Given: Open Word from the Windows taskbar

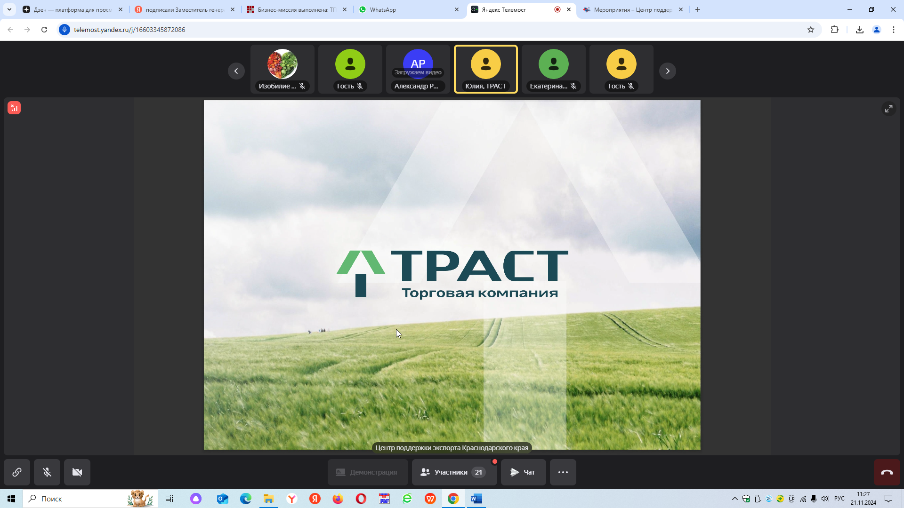Looking at the screenshot, I should pyautogui.click(x=476, y=499).
